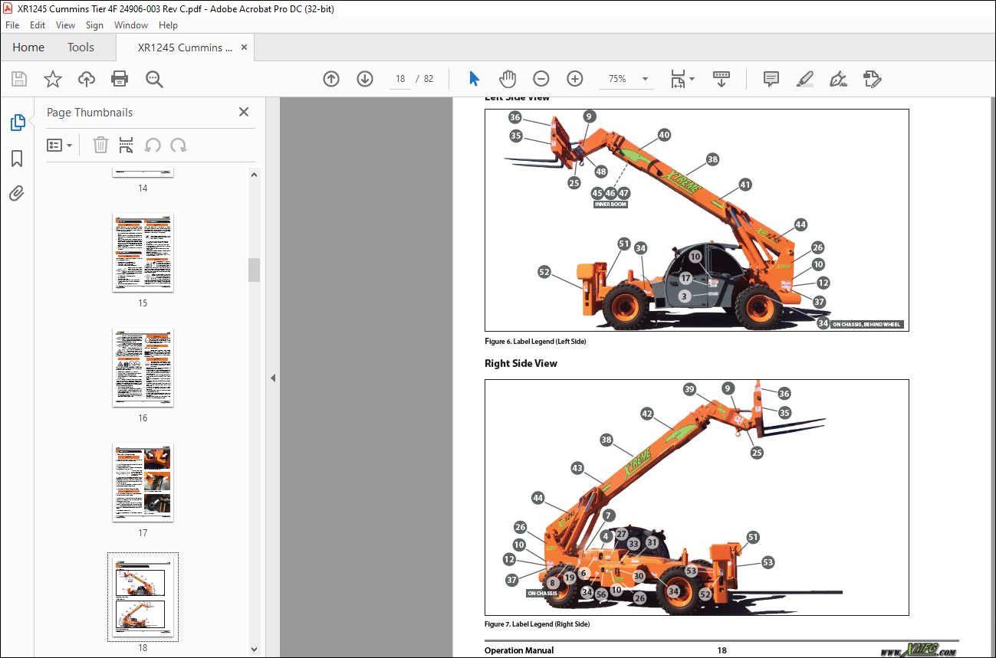Screen dimensions: 996x658
Task: Open the Page Thumbnails panel icon
Action: (17, 122)
